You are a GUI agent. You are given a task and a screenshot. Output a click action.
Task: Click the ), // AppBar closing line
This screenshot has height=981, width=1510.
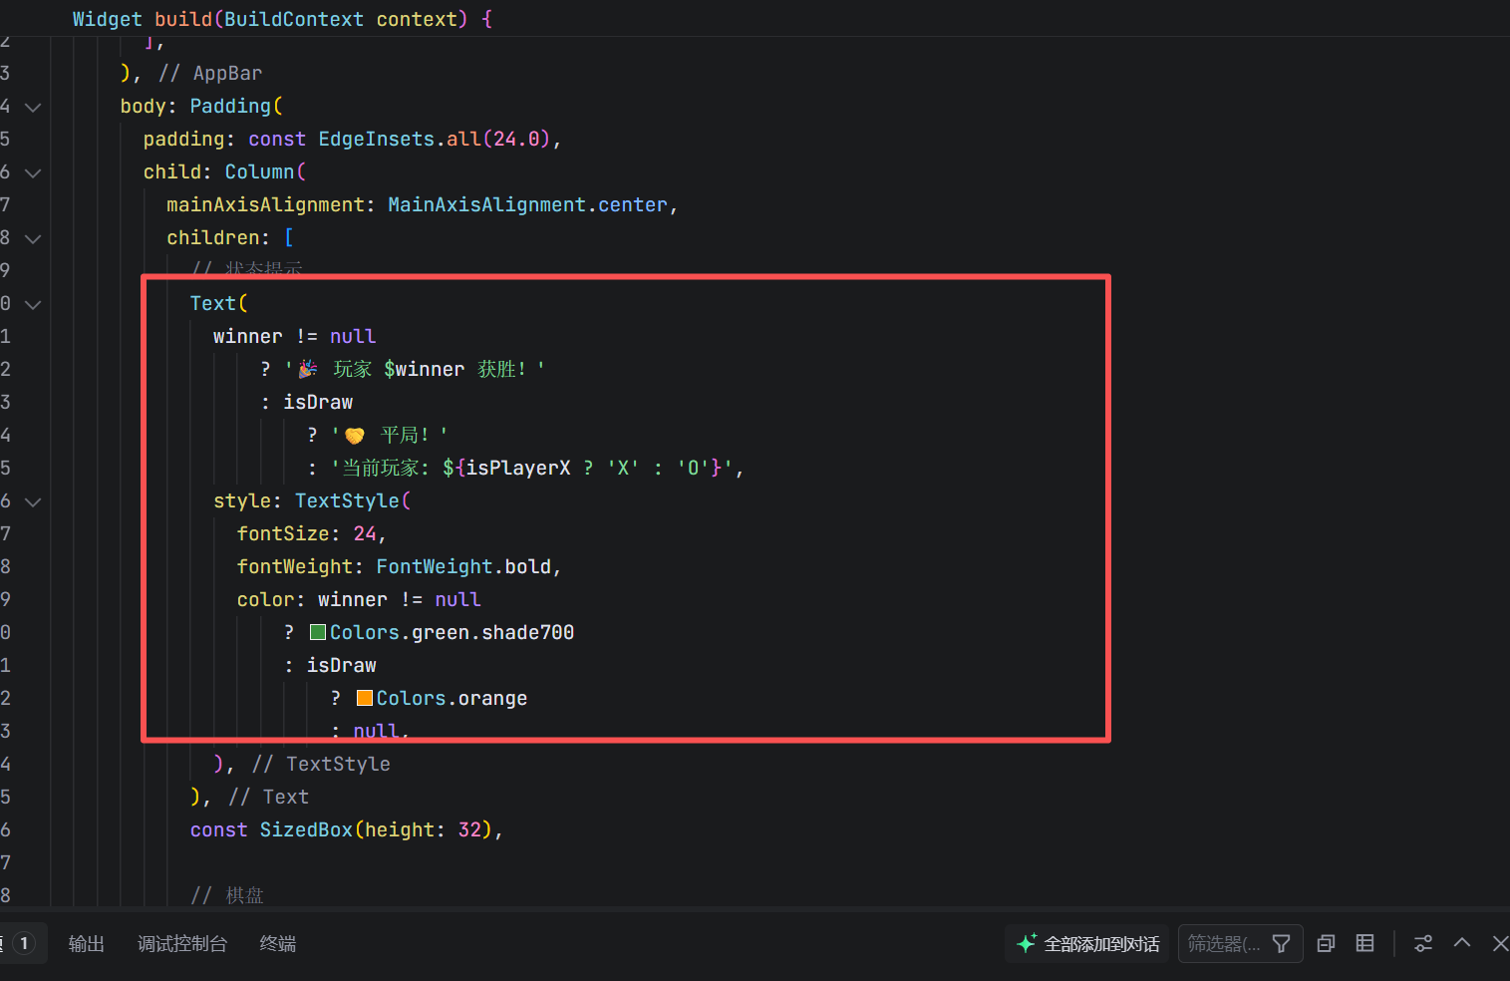pos(191,73)
